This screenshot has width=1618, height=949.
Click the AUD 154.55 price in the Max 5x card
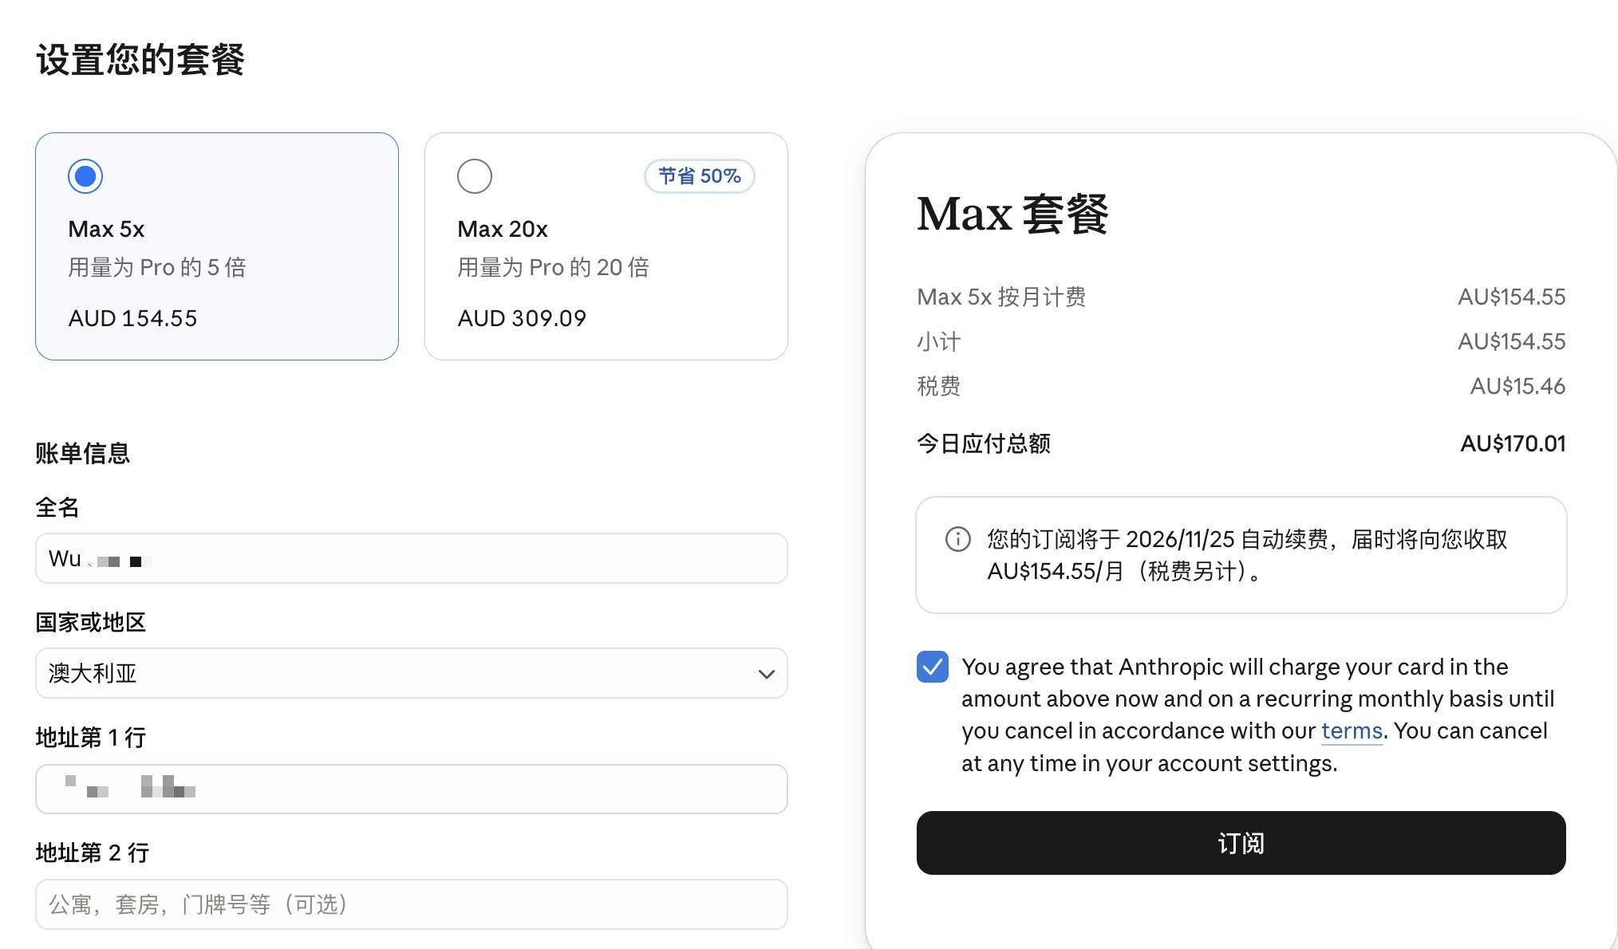click(x=132, y=318)
